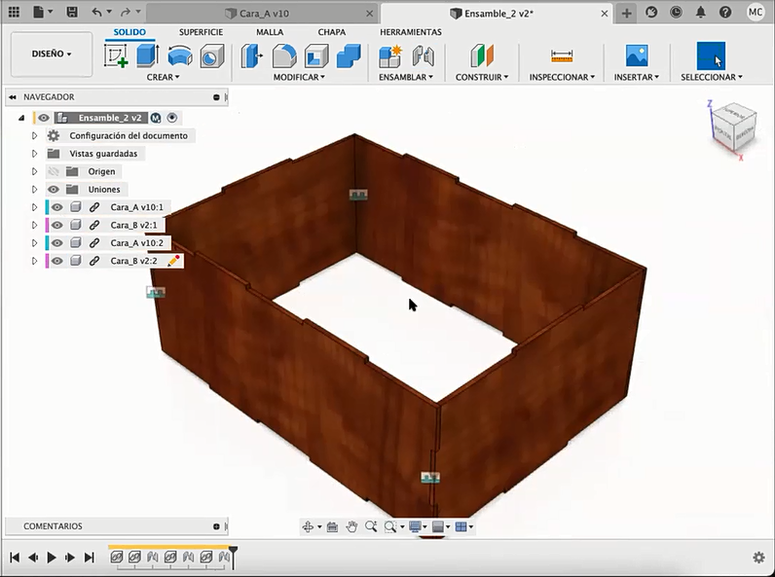Select the Combine tool
This screenshot has width=775, height=577.
[x=349, y=55]
